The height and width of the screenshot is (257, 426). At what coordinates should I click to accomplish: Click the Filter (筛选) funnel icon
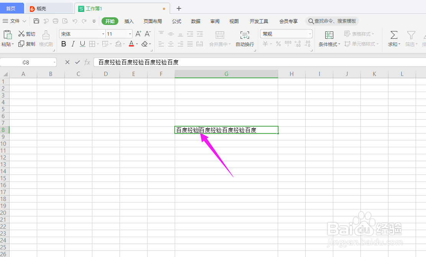point(411,35)
